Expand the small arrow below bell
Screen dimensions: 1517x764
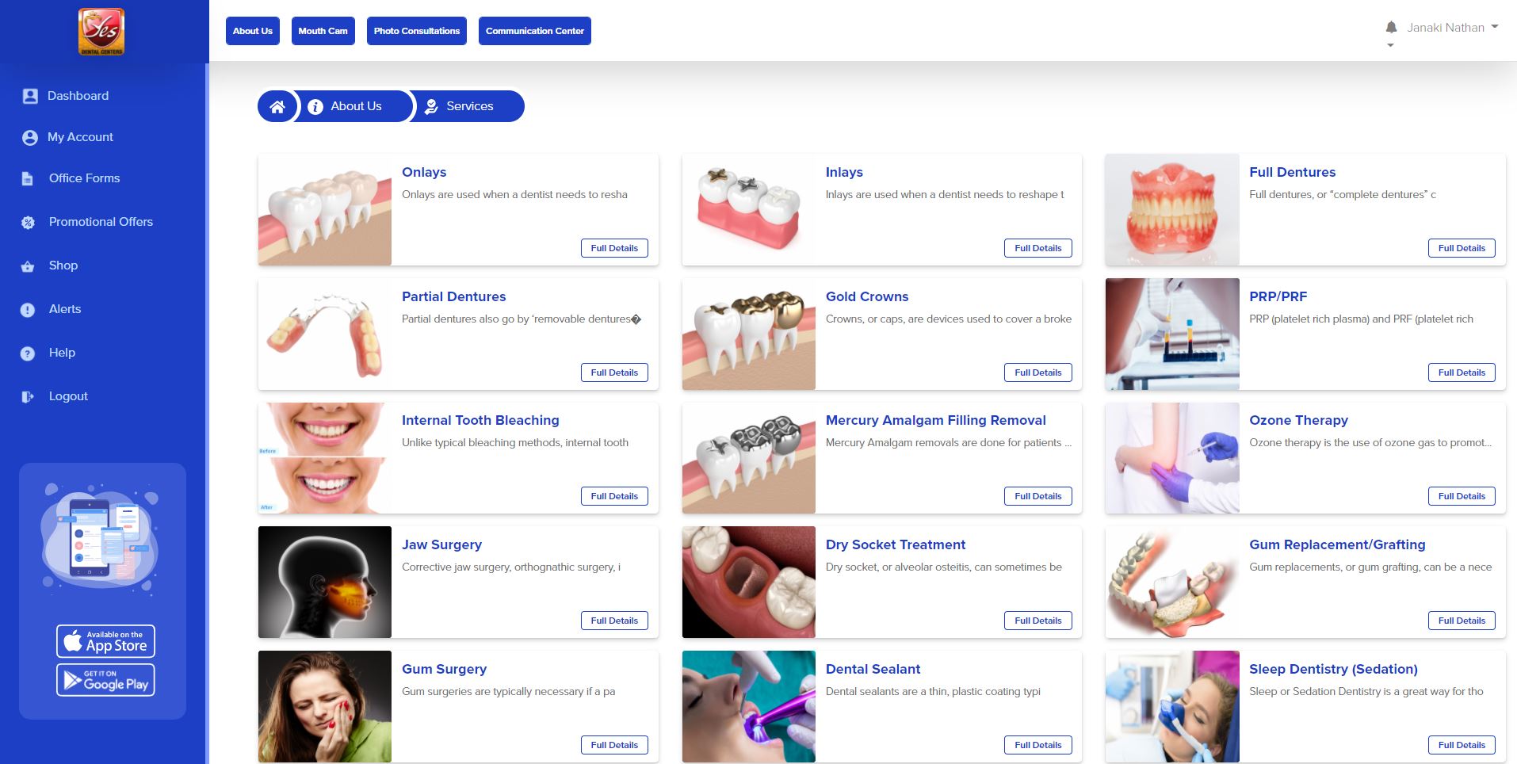(1390, 45)
